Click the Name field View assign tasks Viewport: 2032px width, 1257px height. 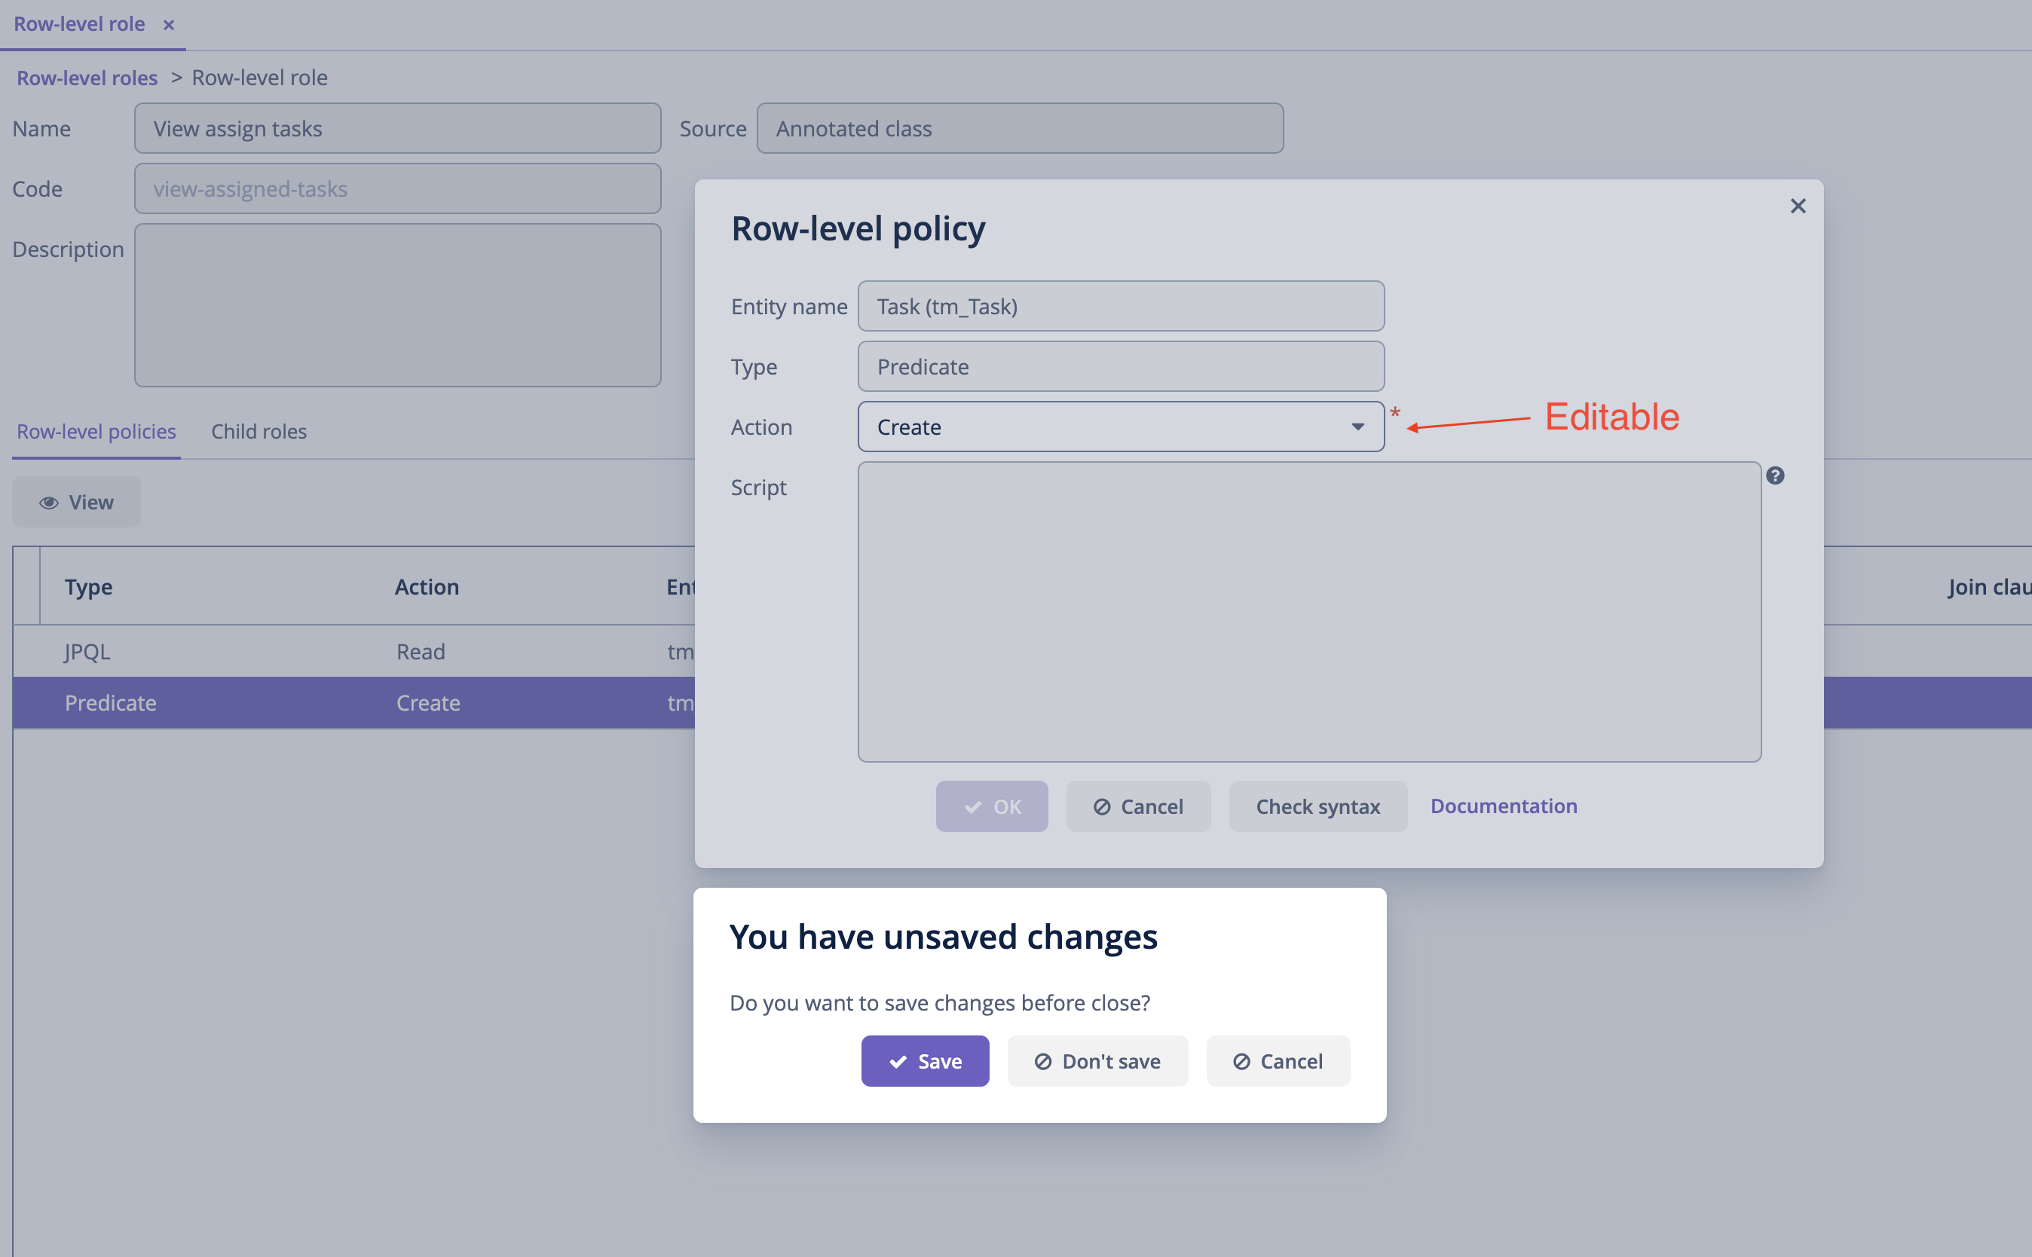[x=397, y=129]
